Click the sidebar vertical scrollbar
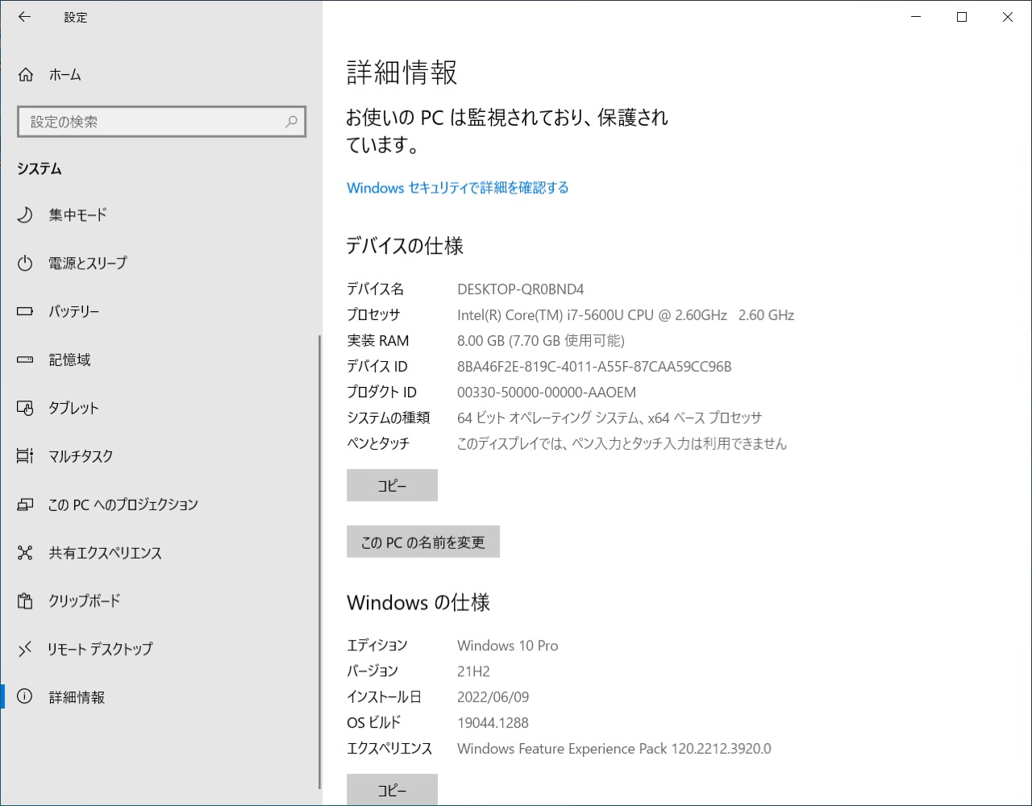This screenshot has width=1032, height=806. tap(320, 564)
